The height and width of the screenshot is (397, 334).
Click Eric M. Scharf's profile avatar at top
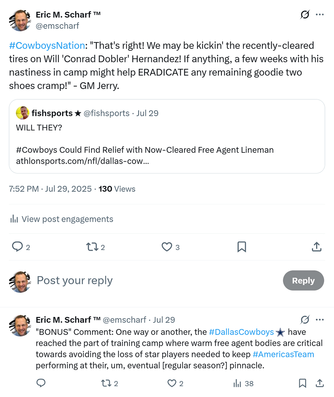(x=19, y=20)
